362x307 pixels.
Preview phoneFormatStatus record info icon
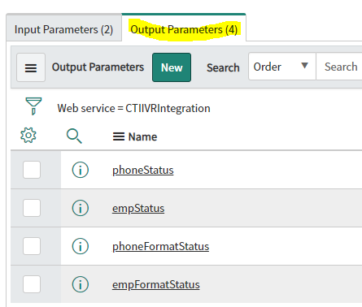[81, 246]
